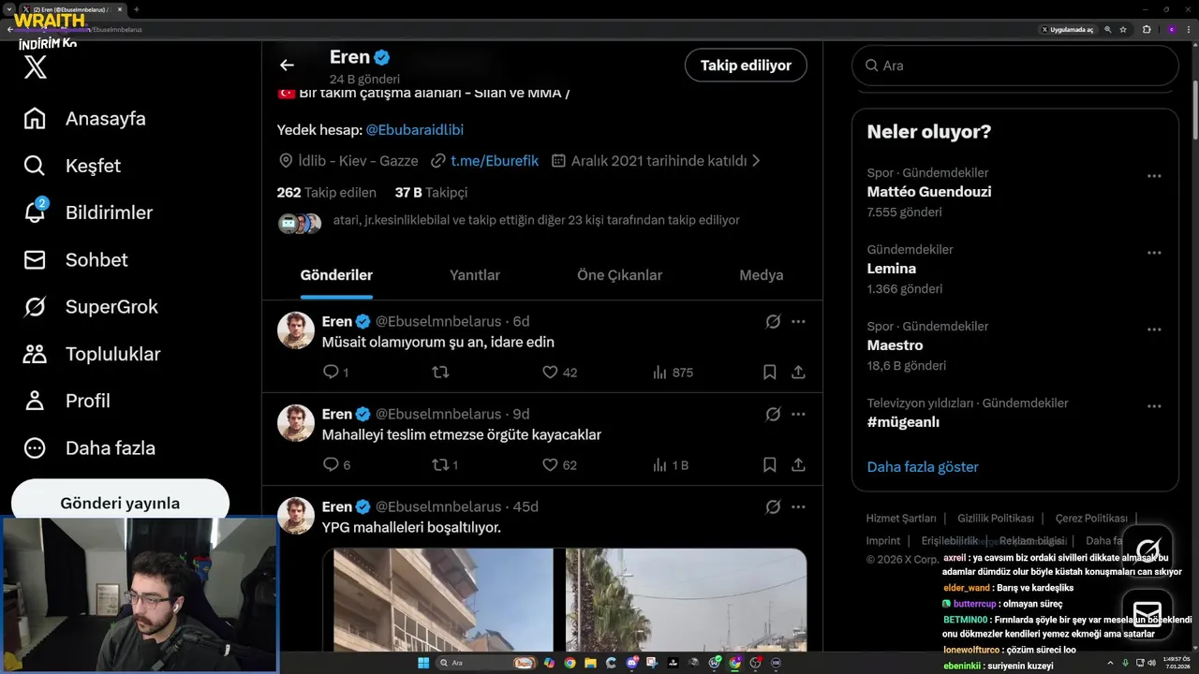Switch to Öne Çıkanlar tab
The height and width of the screenshot is (674, 1199).
click(619, 275)
